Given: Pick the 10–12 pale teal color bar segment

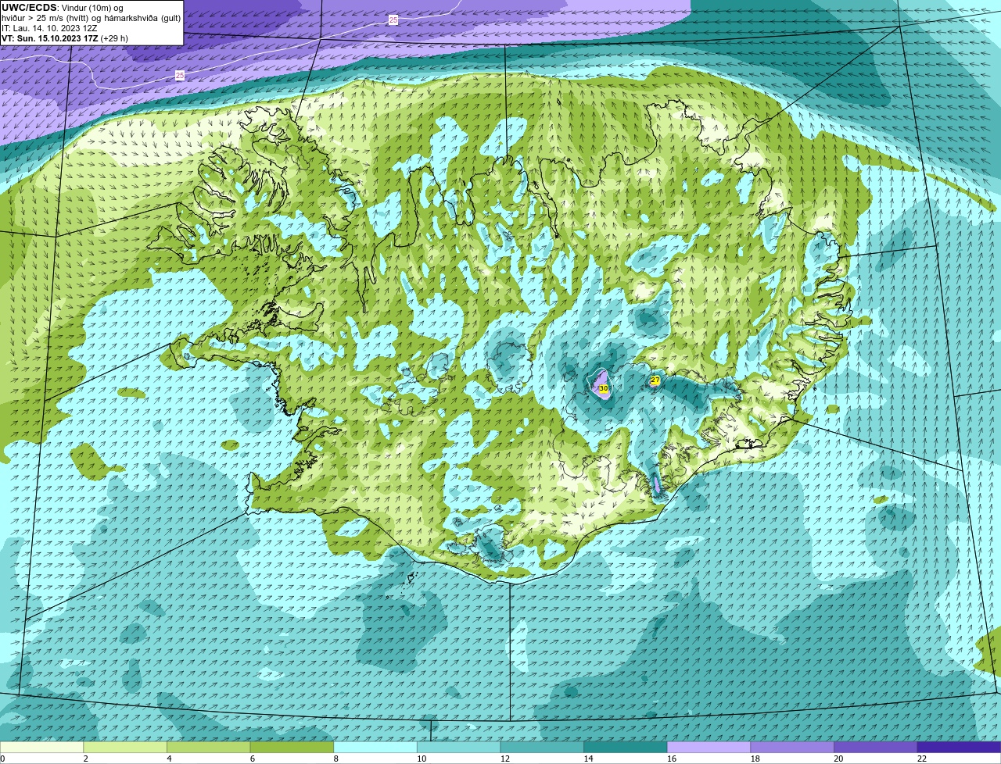Looking at the screenshot, I should [458, 748].
